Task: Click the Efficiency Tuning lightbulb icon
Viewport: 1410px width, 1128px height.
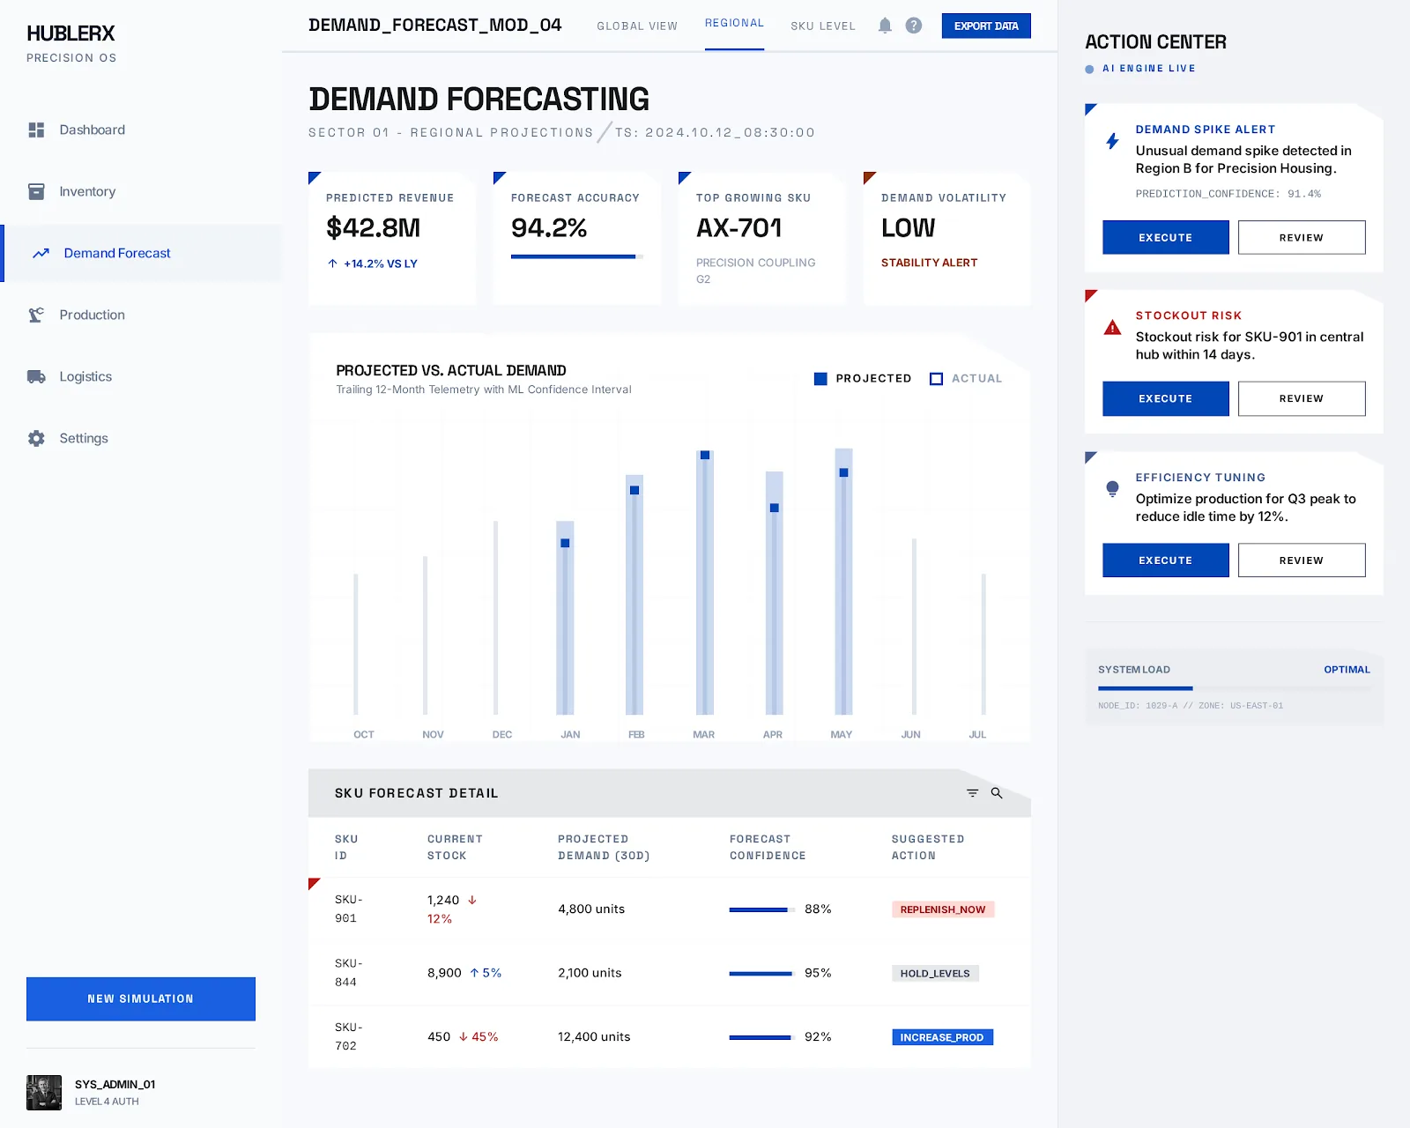Action: click(1113, 489)
